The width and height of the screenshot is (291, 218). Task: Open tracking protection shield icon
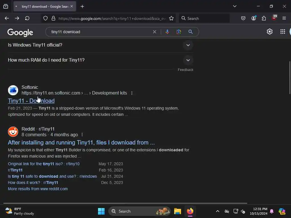[x=45, y=18]
